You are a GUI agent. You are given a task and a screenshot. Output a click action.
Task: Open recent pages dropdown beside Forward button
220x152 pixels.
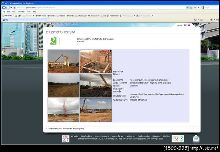[x=11, y=8]
